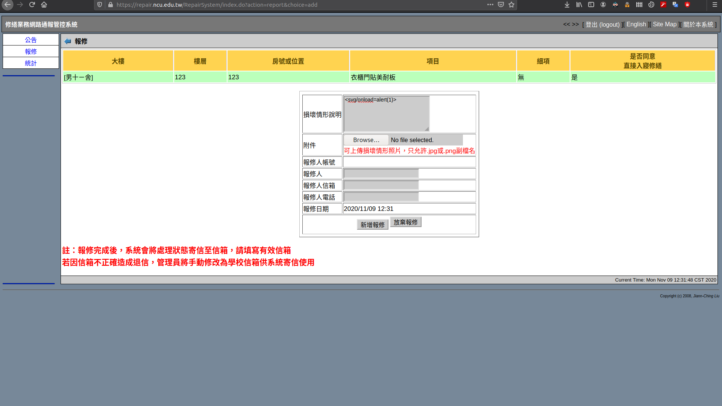Log out via 登出 (logout)
This screenshot has height=406, width=722.
coord(602,24)
